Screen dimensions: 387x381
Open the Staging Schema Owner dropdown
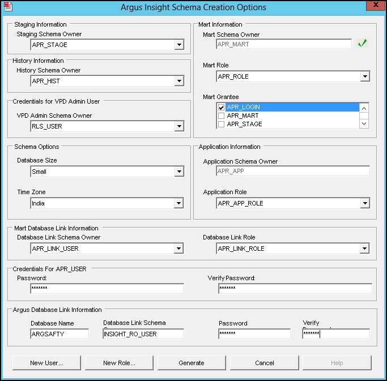coord(179,45)
